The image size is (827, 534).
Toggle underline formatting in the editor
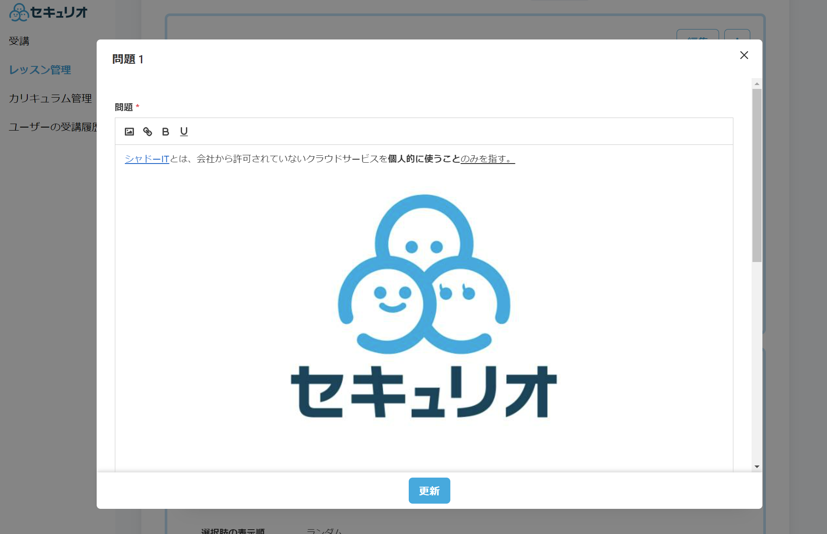point(184,131)
